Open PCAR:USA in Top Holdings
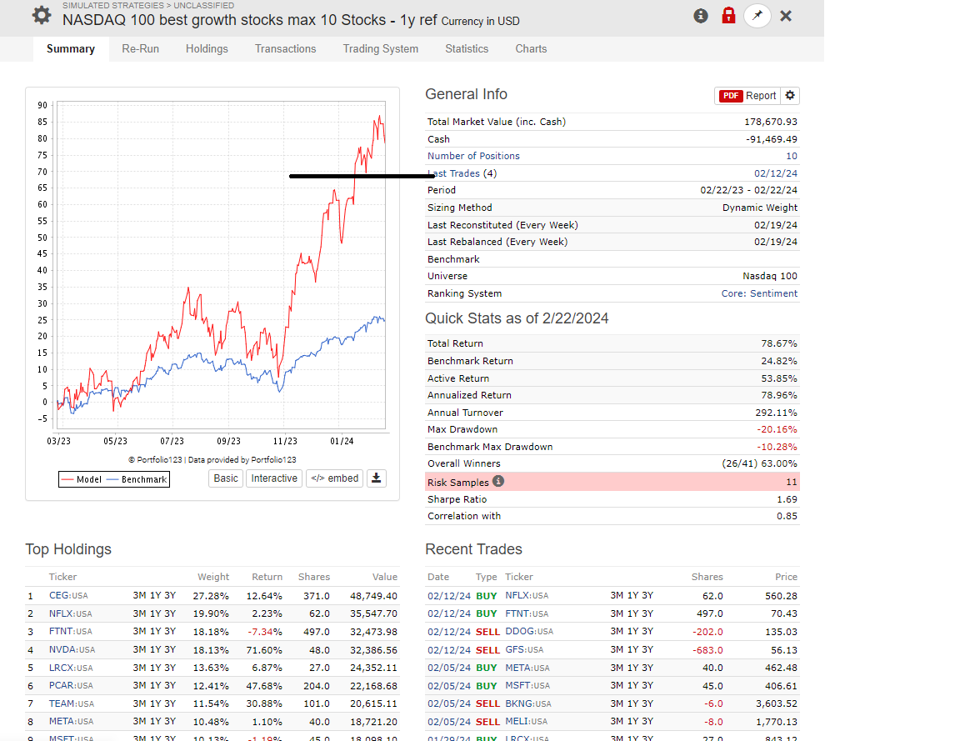This screenshot has width=960, height=741. pos(71,685)
